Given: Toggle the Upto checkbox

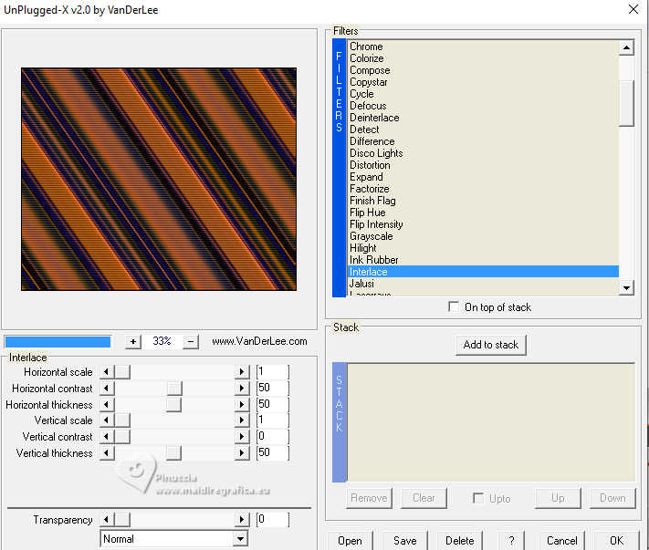Looking at the screenshot, I should [478, 498].
